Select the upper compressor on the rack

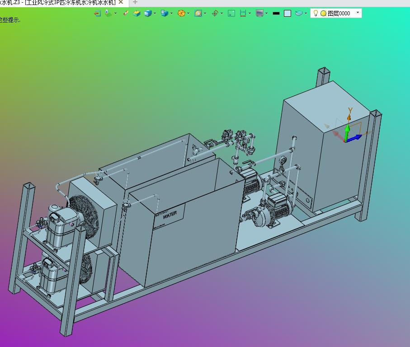(x=63, y=226)
